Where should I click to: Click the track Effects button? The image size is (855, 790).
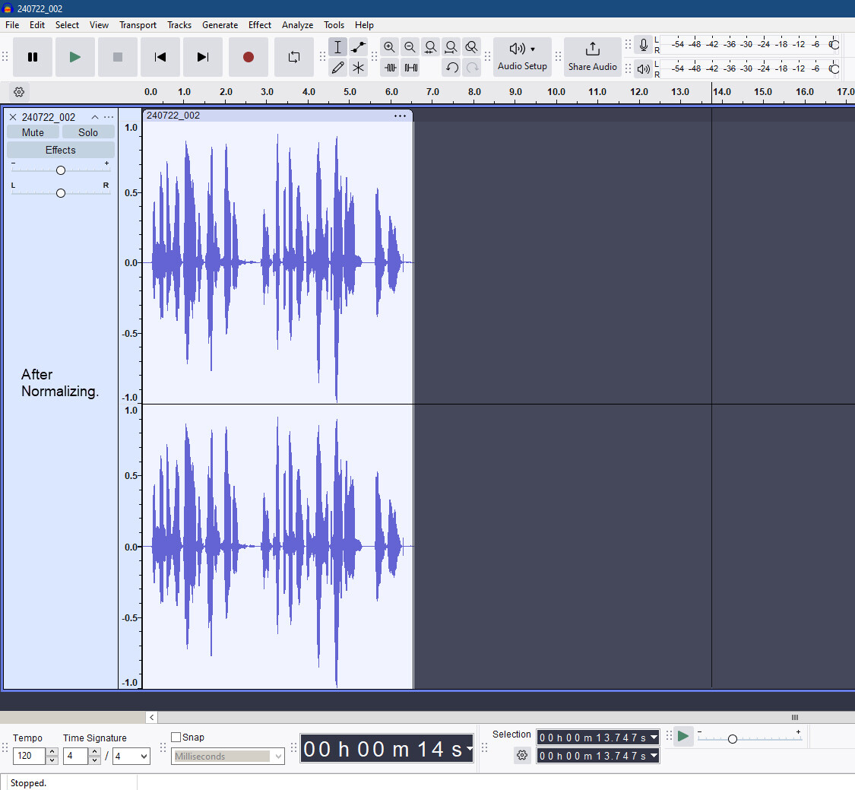(60, 150)
